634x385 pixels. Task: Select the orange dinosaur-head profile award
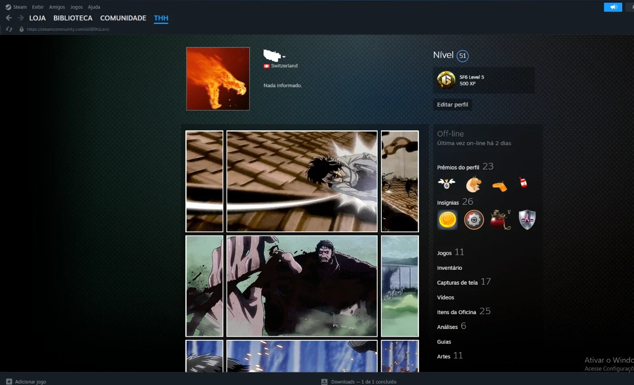pos(500,186)
